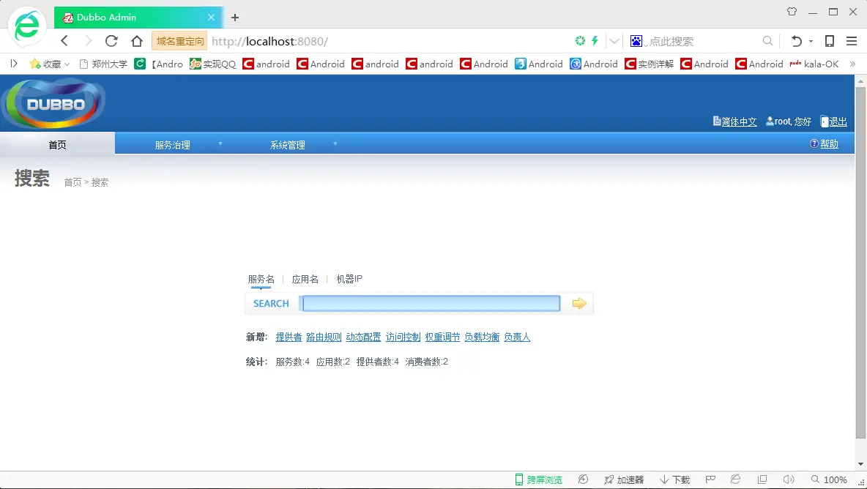Switch to the 应用名 search tab
The height and width of the screenshot is (489, 867).
coord(304,279)
